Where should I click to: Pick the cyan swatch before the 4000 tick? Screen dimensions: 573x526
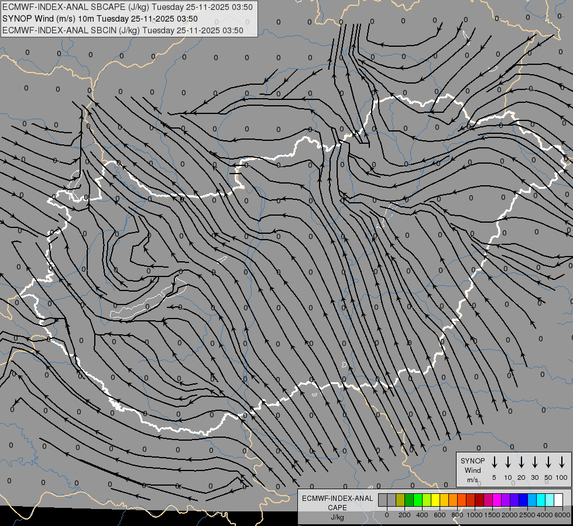tap(540, 500)
